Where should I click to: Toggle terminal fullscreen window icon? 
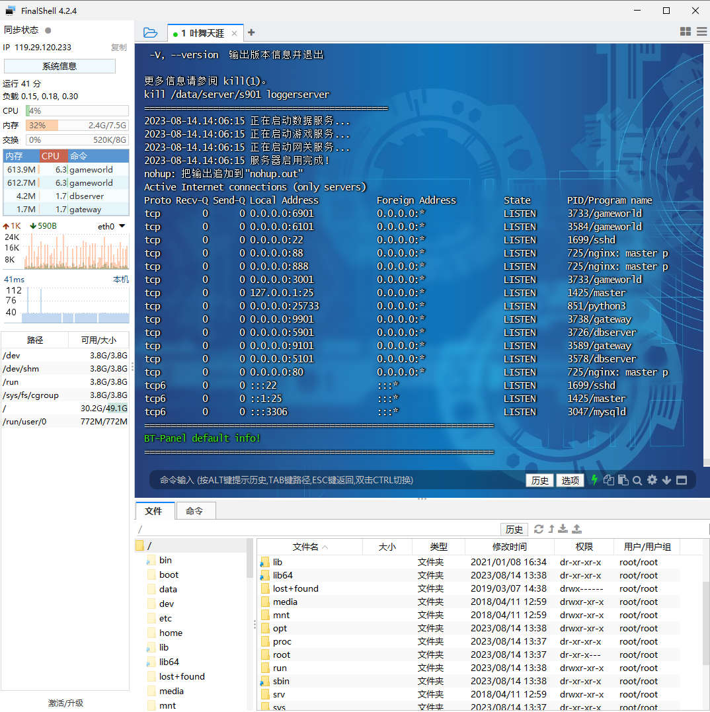click(682, 480)
